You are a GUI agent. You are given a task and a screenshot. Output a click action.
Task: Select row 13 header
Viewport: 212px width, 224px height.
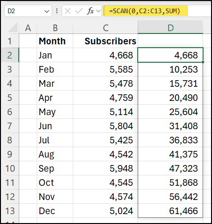tap(10, 211)
